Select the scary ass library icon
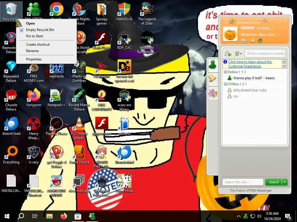Screen dimensions: 297x222 [x=124, y=100]
